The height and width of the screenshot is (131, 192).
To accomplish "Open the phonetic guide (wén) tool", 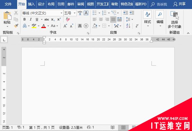I will click(80, 13).
